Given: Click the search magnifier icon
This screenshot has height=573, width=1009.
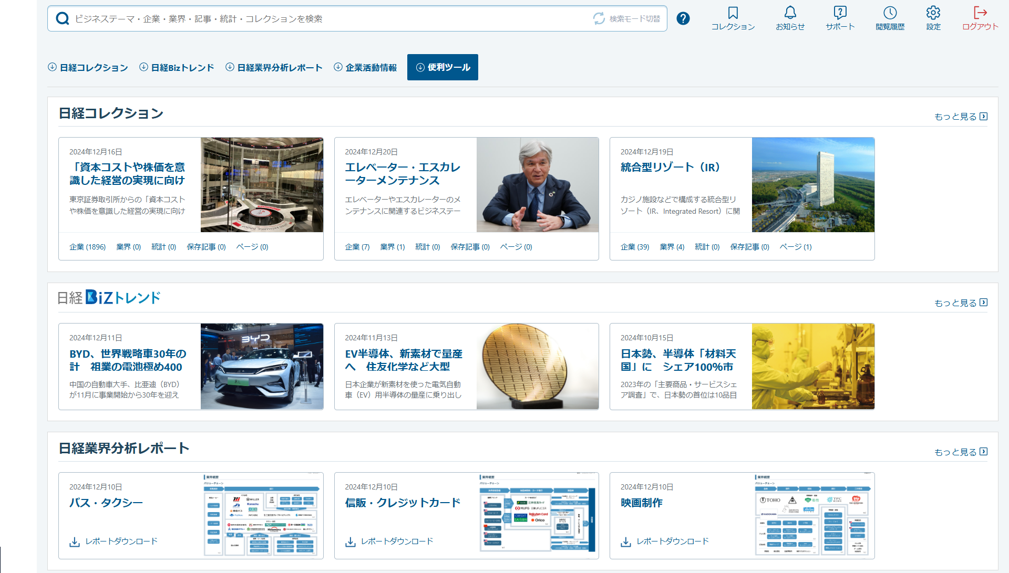Looking at the screenshot, I should (63, 19).
